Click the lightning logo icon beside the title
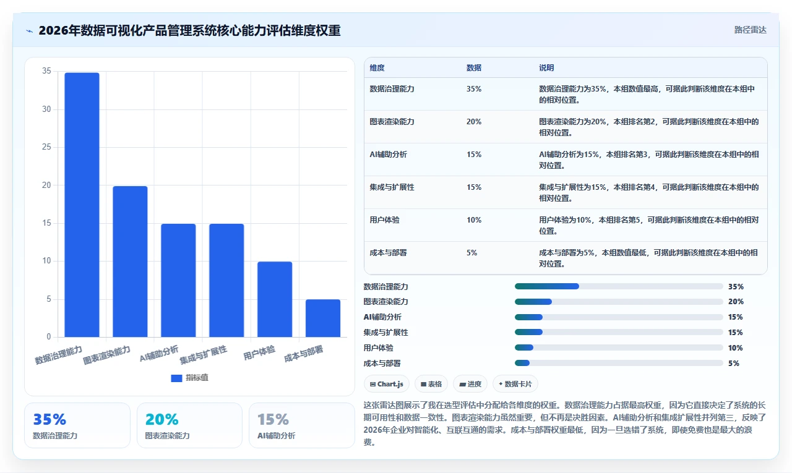 30,30
